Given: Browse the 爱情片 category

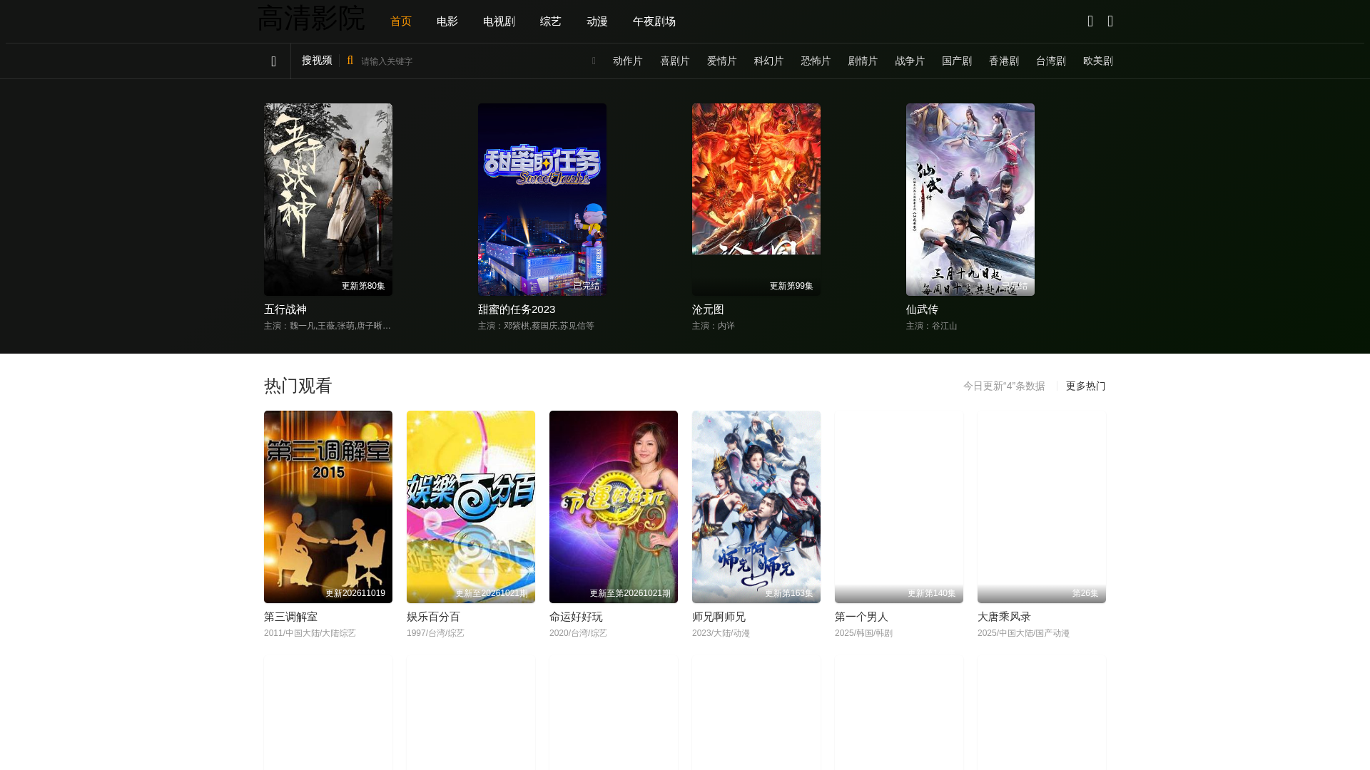Looking at the screenshot, I should [722, 61].
